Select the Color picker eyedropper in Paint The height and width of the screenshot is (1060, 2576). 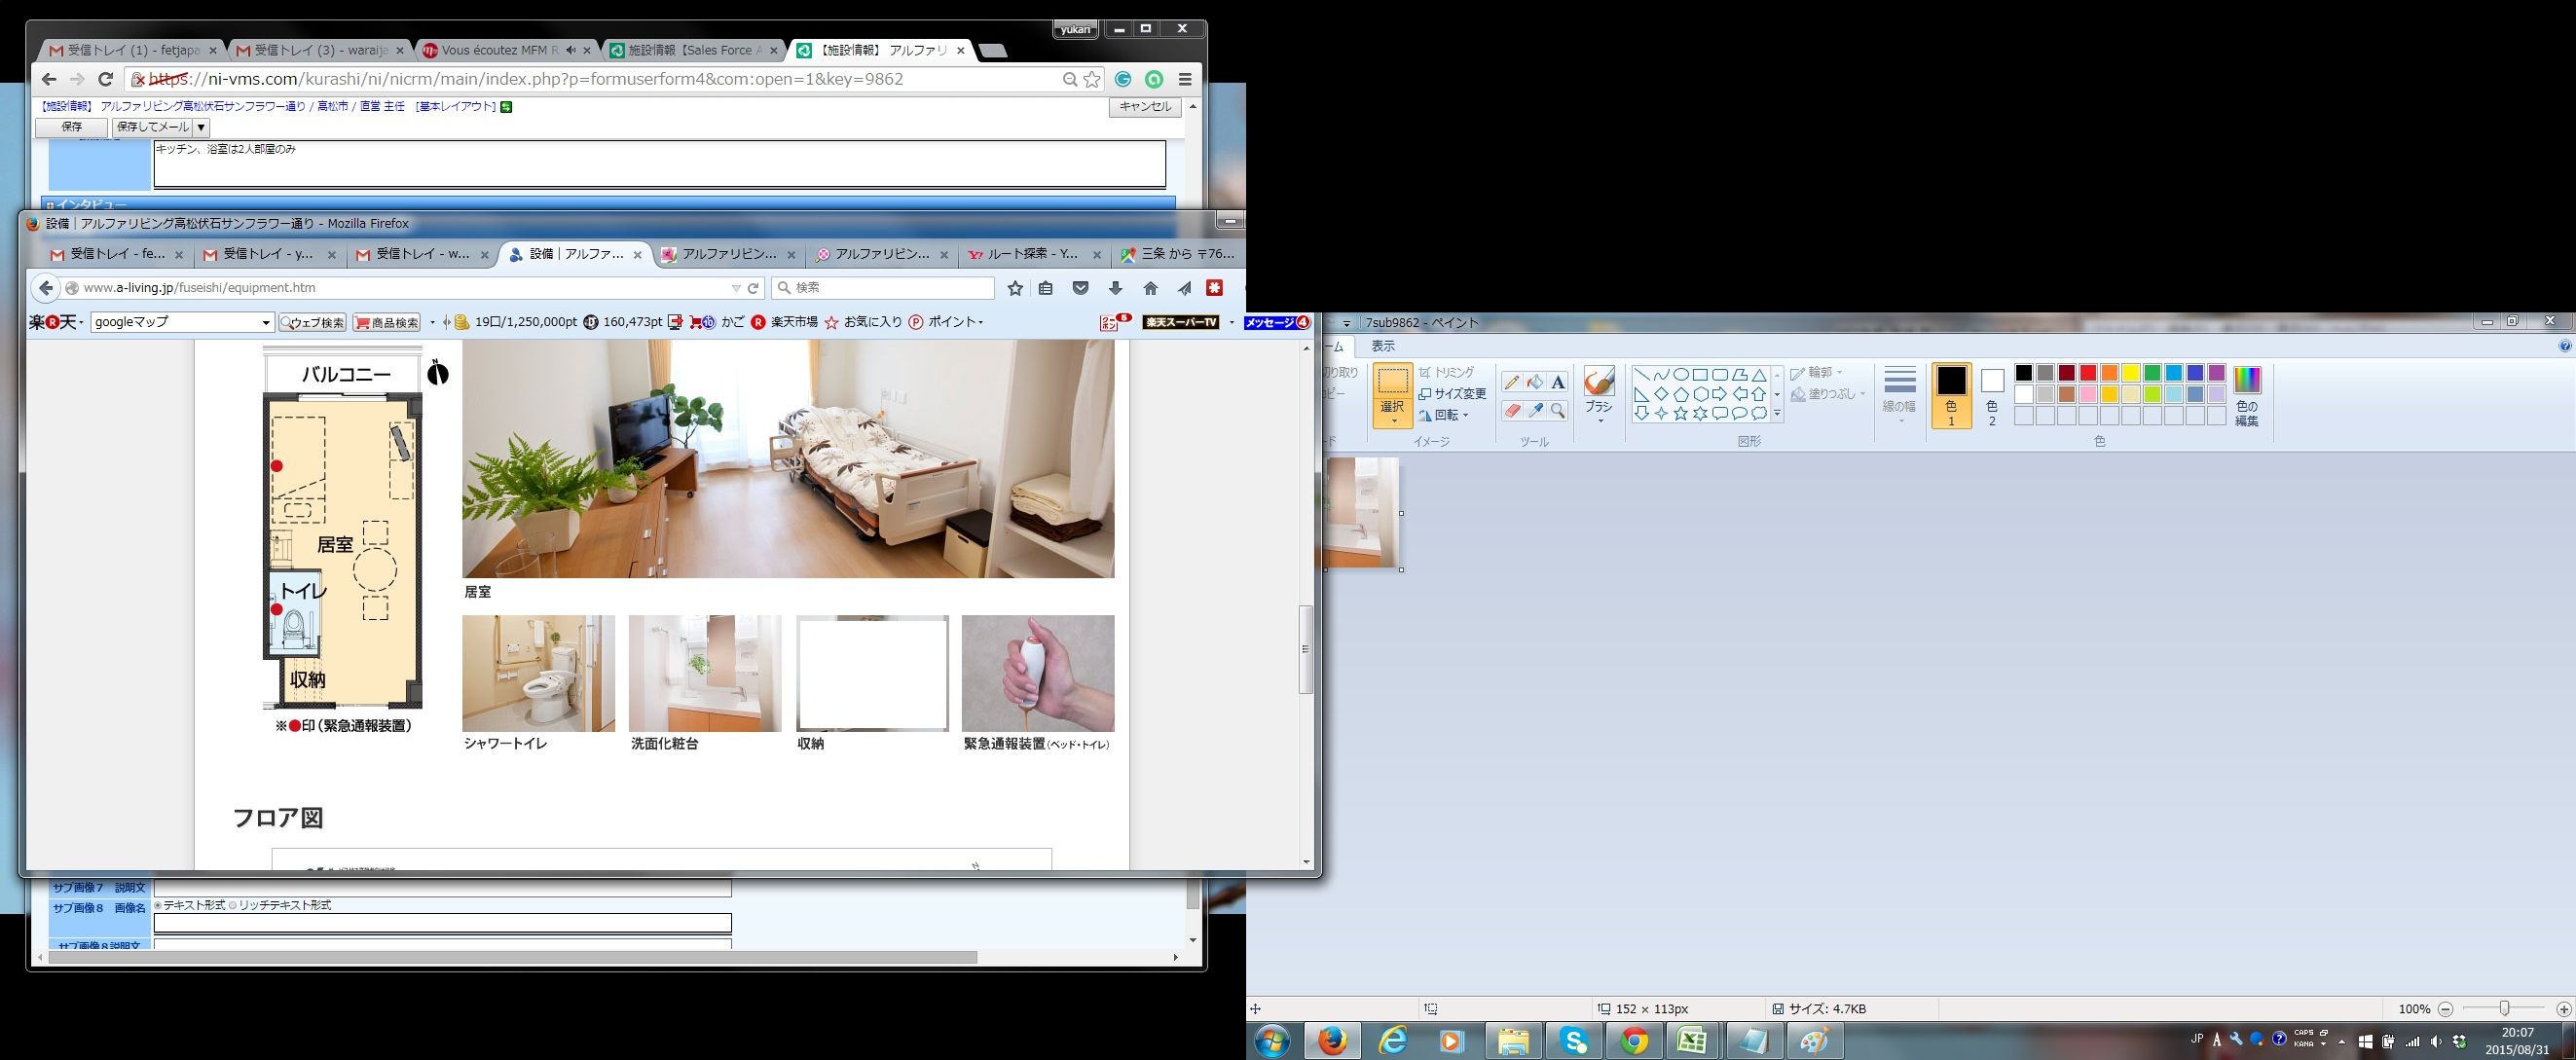1535,410
